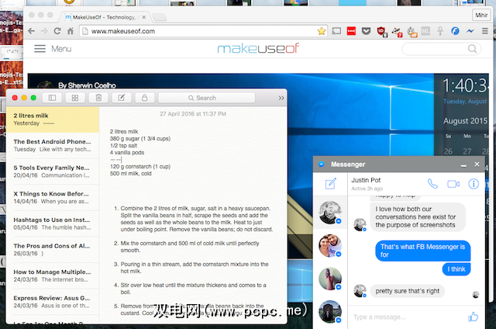
Task: Expand the Notes toolbar overflow chevron
Action: click(280, 98)
